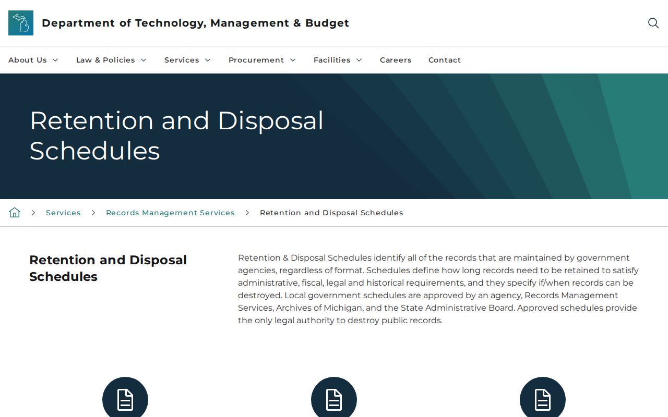This screenshot has width=668, height=417.
Task: Open the Careers page
Action: [396, 60]
